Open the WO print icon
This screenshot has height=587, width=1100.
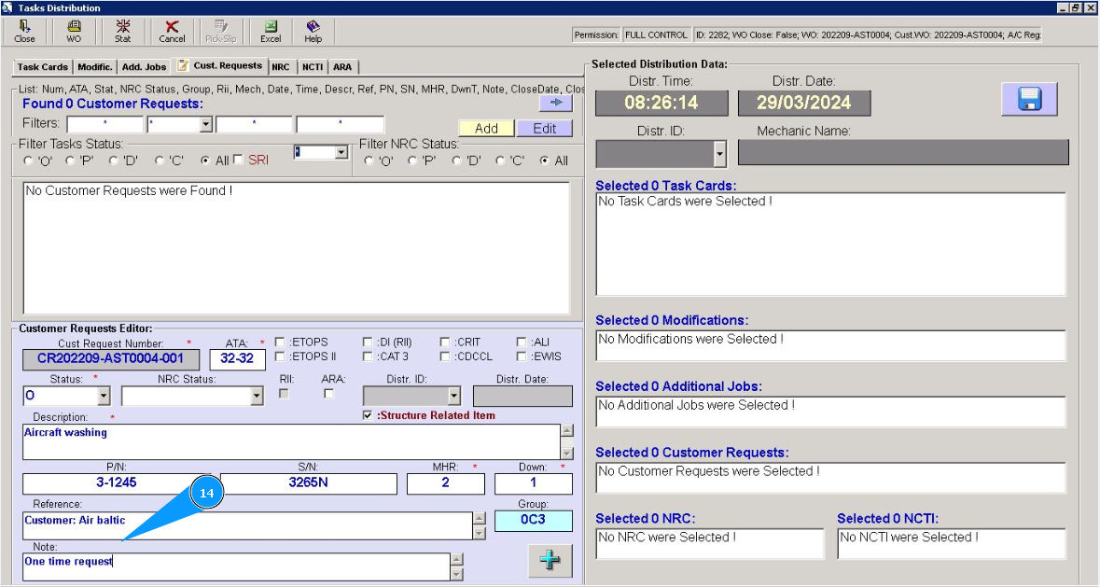pos(74,31)
